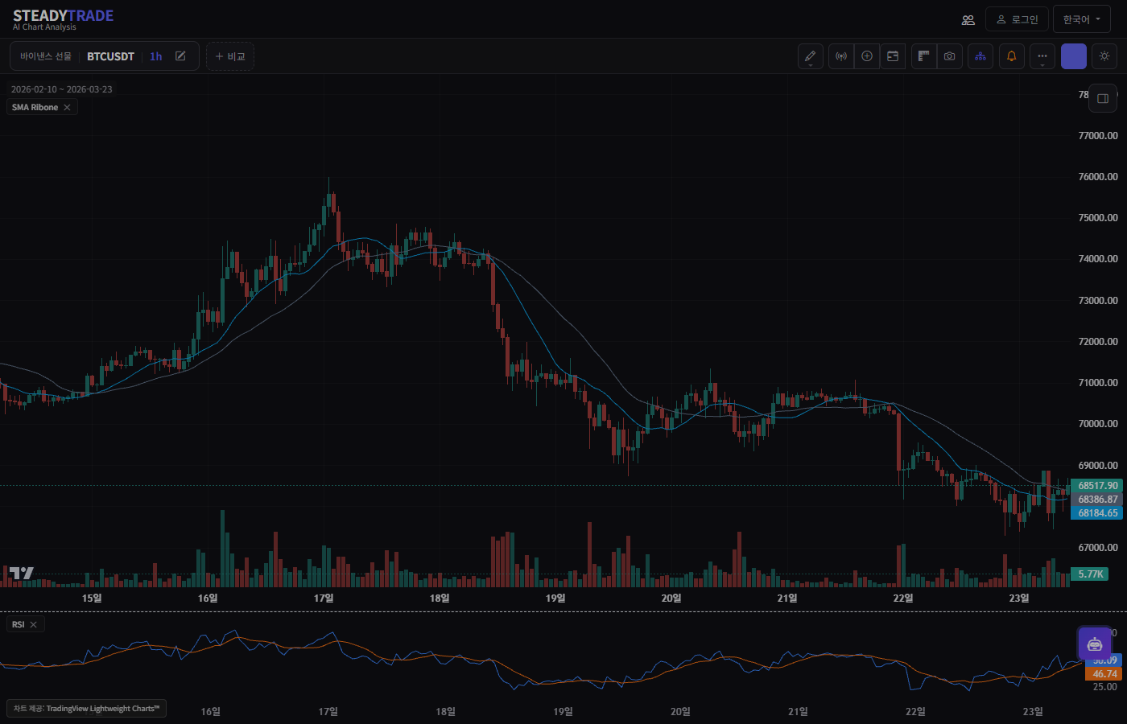Open the 한국어 language dropdown
The height and width of the screenshot is (724, 1127).
click(x=1082, y=19)
